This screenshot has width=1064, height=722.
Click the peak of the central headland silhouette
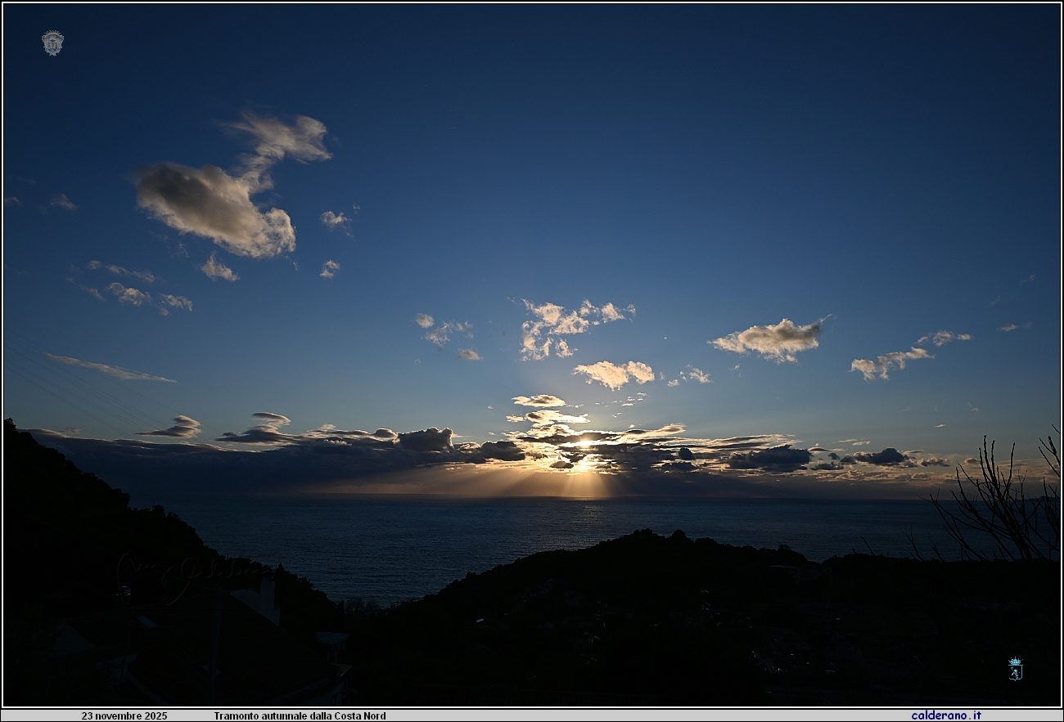[x=647, y=536]
